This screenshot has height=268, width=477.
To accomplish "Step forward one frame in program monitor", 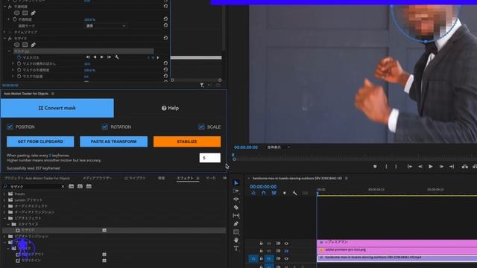I will (441, 167).
